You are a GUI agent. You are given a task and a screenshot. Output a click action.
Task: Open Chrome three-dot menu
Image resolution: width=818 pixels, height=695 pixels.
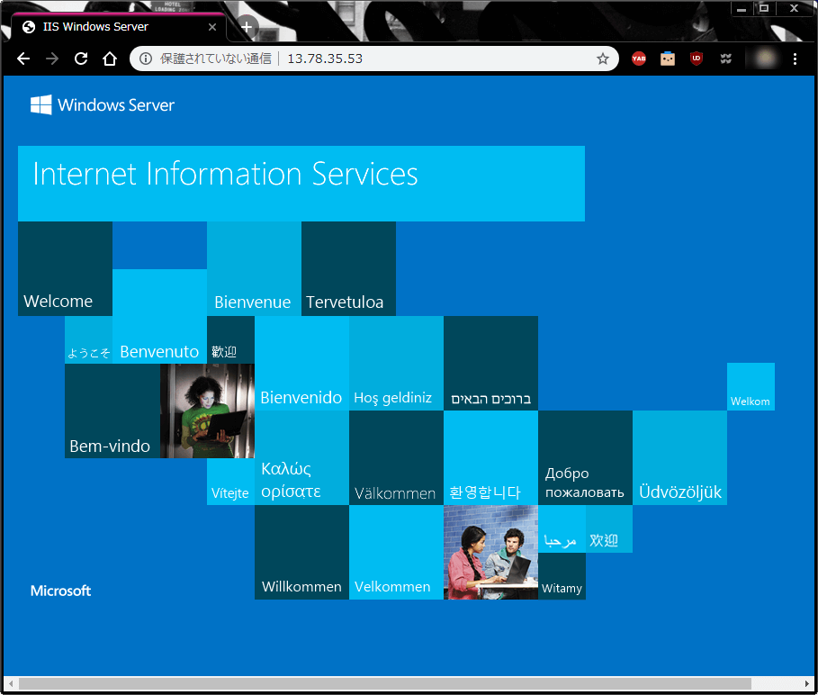[795, 59]
